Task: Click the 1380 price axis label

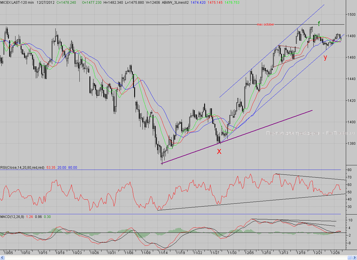Action: coord(351,144)
